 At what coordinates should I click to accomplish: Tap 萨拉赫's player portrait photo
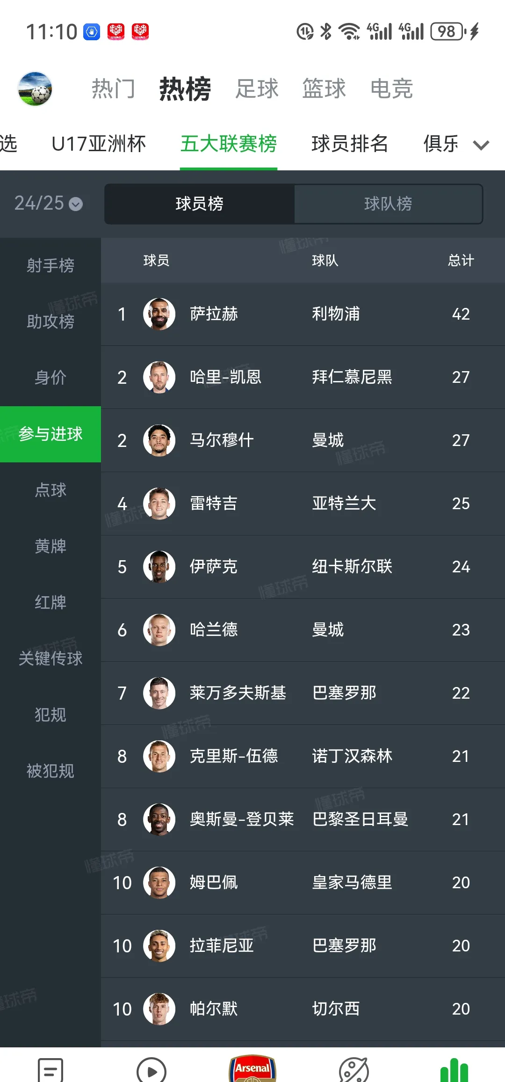click(159, 314)
